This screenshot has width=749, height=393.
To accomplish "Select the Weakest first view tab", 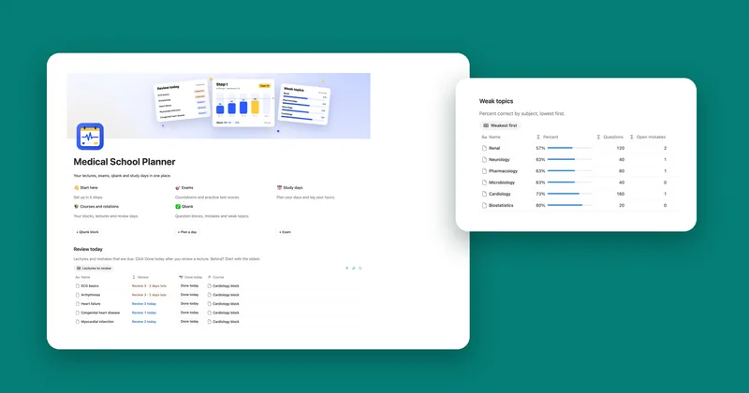I will [x=500, y=125].
